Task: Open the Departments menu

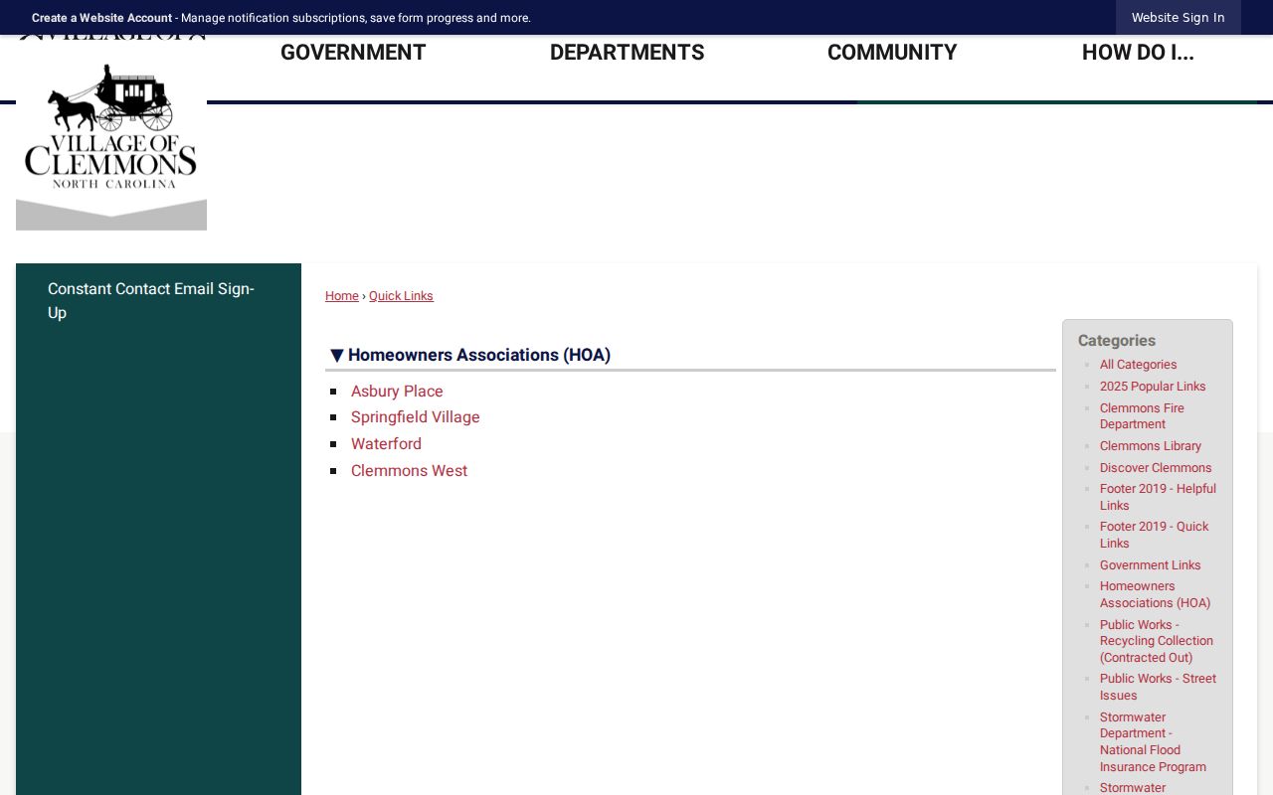Action: [627, 53]
